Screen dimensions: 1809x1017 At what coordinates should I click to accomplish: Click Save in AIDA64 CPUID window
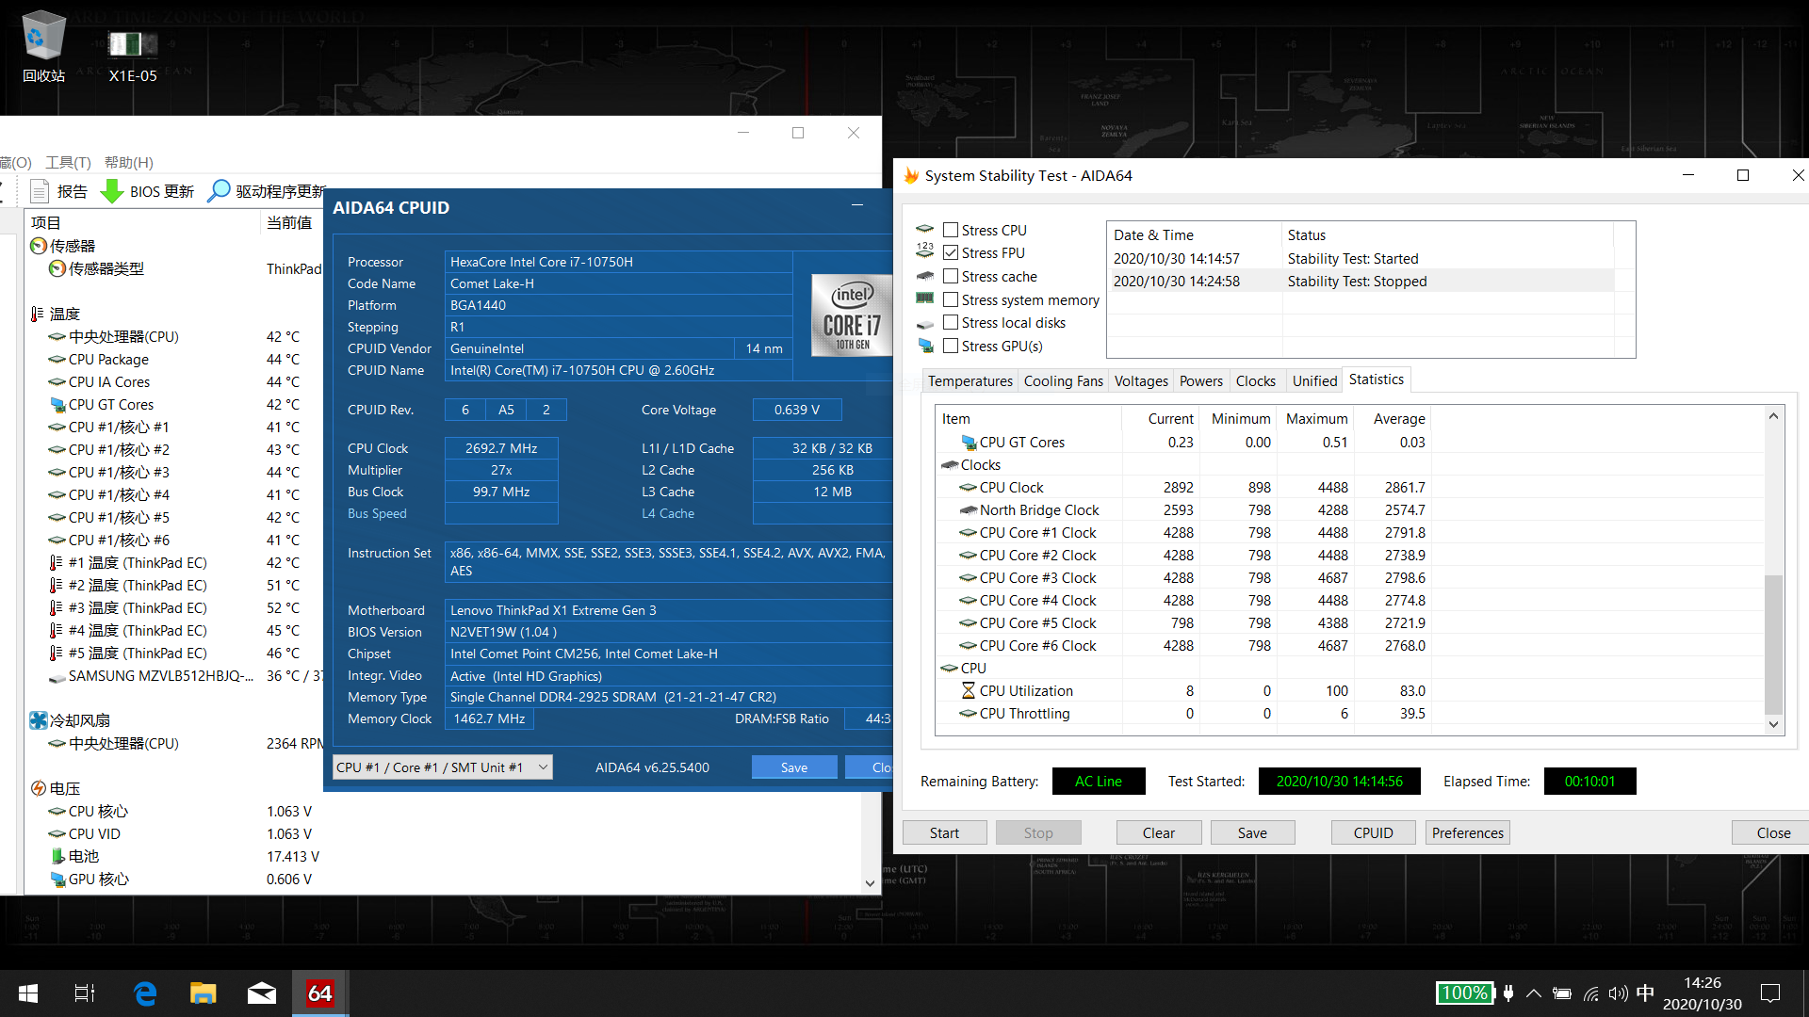click(794, 767)
